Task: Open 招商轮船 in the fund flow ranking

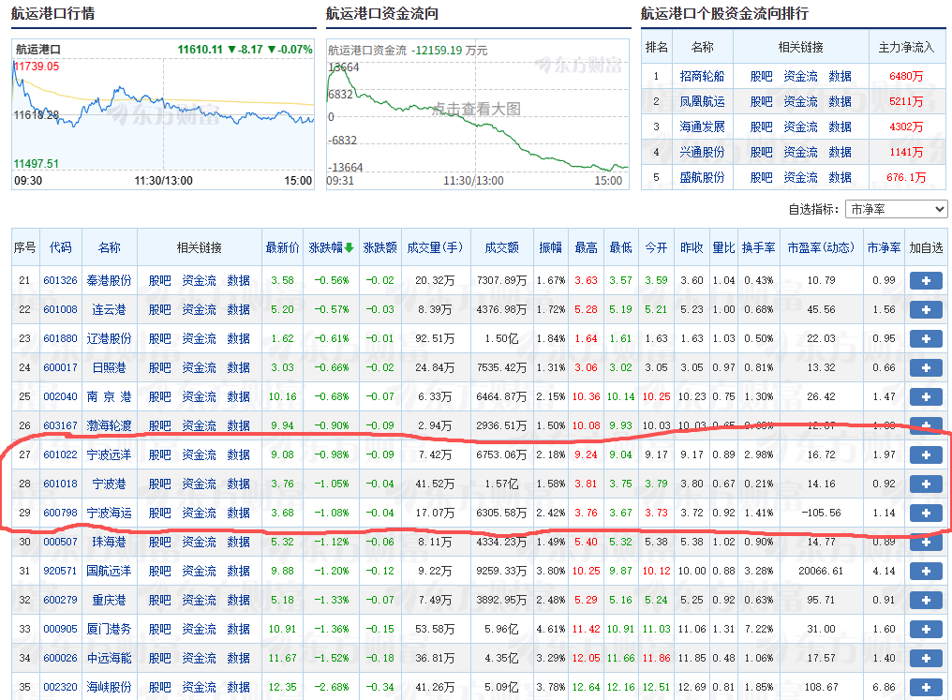Action: pyautogui.click(x=702, y=76)
